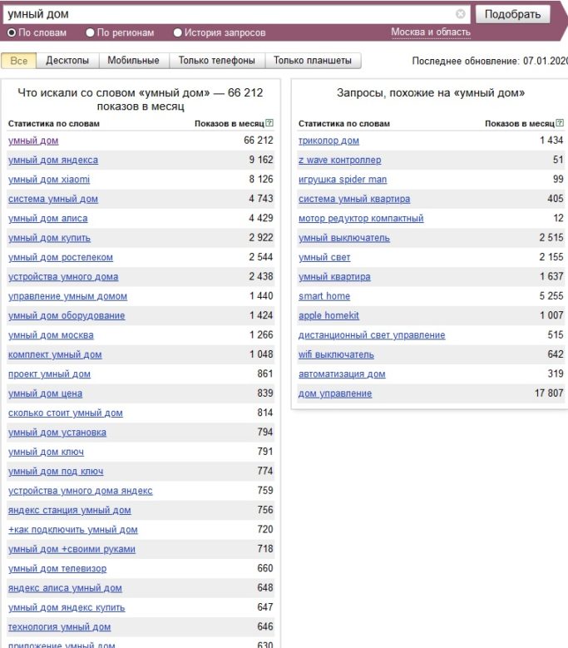Viewport: 568px width, 648px height.
Task: Open the 'wifi выключатель' similar query
Action: pyautogui.click(x=336, y=354)
